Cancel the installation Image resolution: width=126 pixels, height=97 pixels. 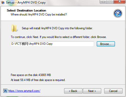pyautogui.click(x=113, y=91)
